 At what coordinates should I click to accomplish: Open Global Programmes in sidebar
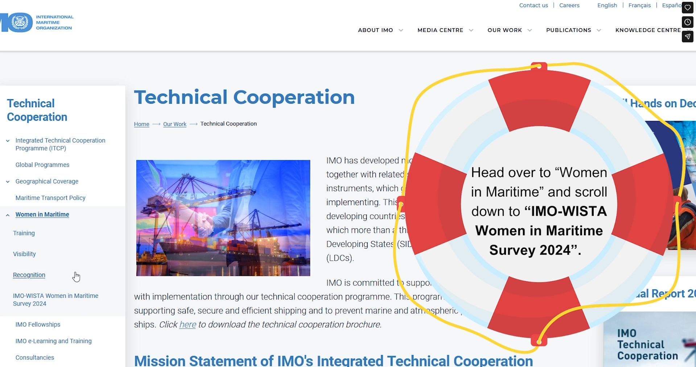[42, 165]
